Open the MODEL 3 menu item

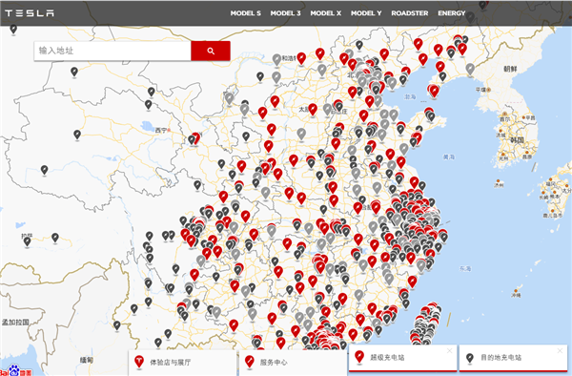click(285, 13)
